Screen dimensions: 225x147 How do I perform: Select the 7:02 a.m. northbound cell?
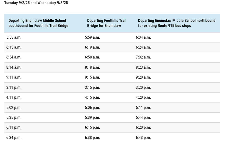point(143,57)
